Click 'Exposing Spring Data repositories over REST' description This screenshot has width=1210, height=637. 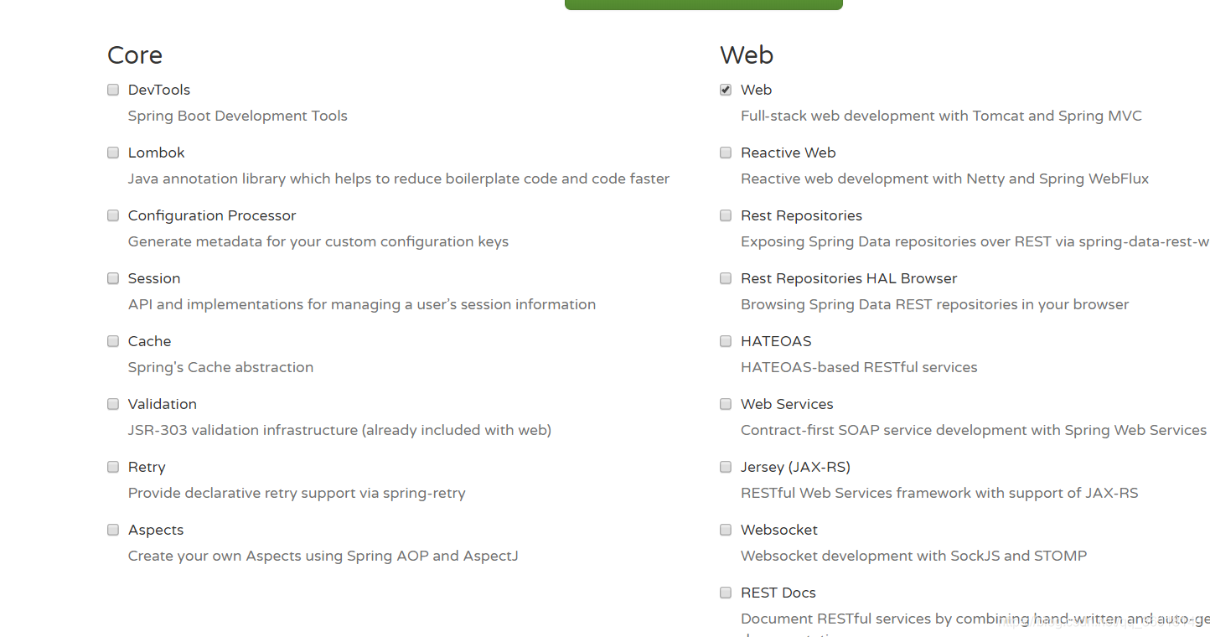(975, 241)
